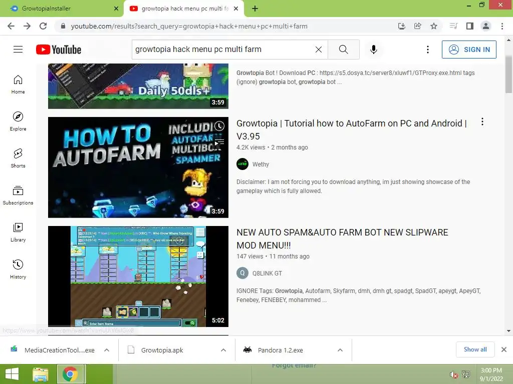
Task: Install app icon in address bar
Action: click(402, 26)
